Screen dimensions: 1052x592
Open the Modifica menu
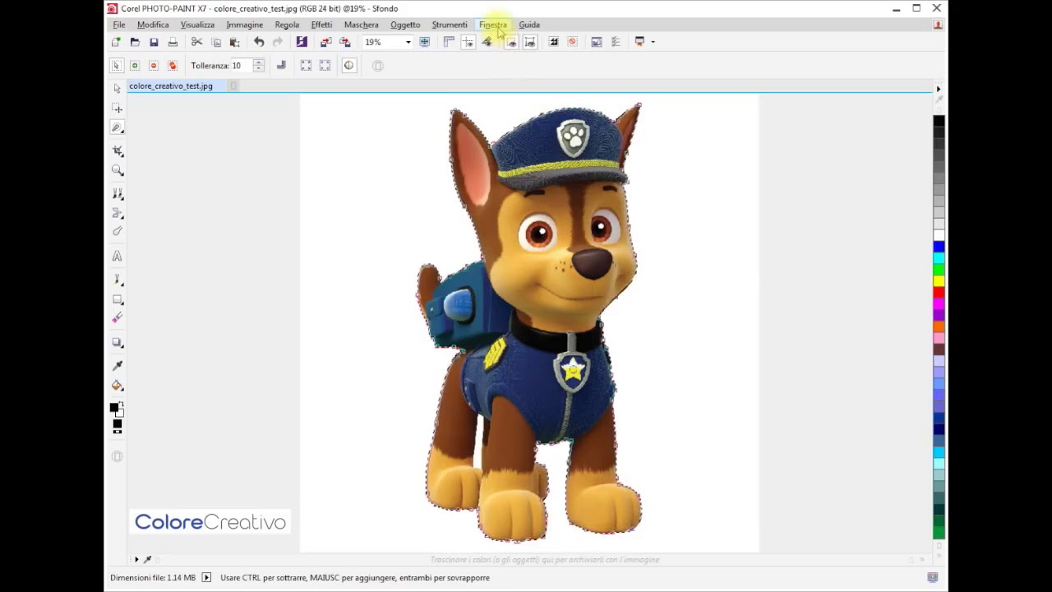153,25
